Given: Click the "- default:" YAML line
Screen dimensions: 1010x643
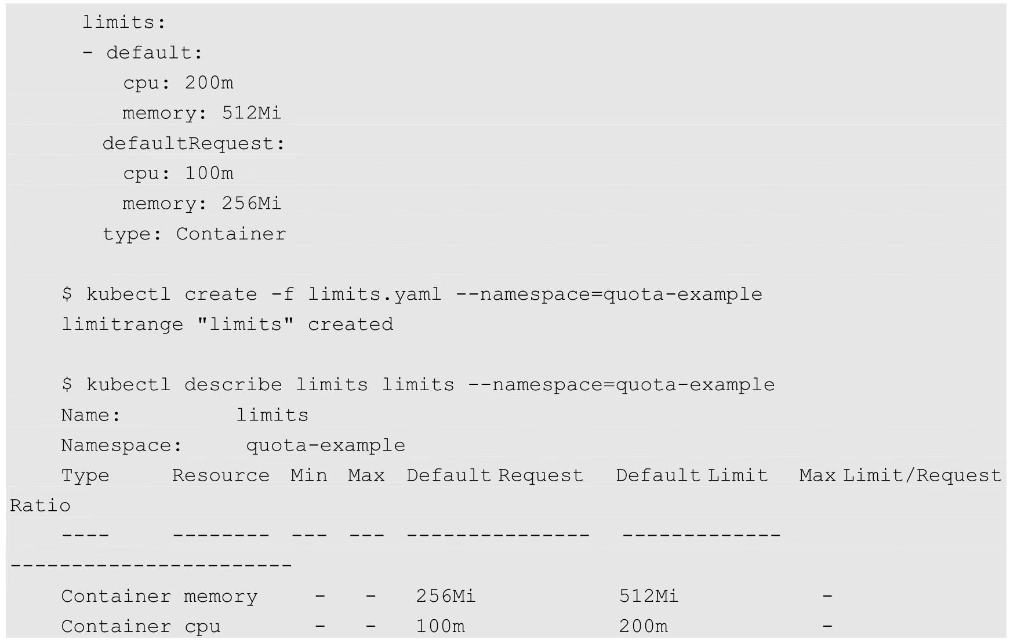Looking at the screenshot, I should pyautogui.click(x=143, y=53).
